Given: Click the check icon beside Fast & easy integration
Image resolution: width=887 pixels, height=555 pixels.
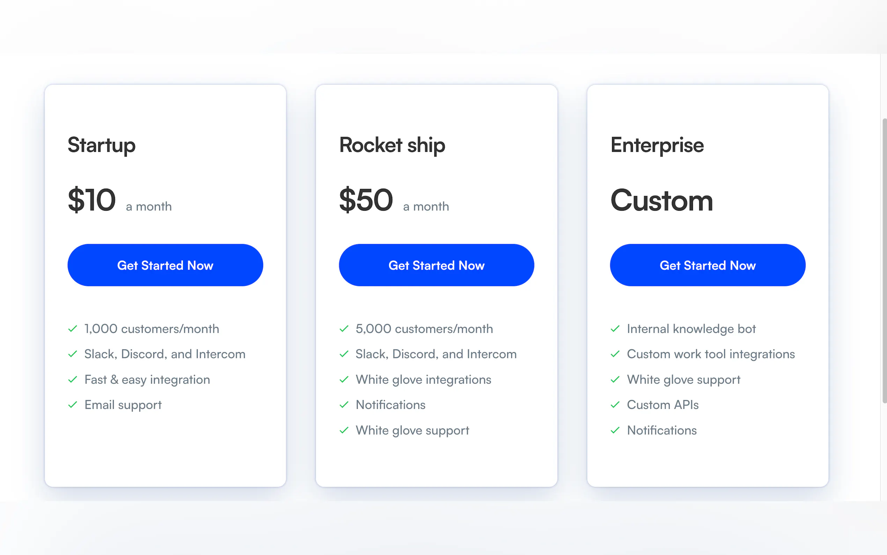Looking at the screenshot, I should (73, 379).
